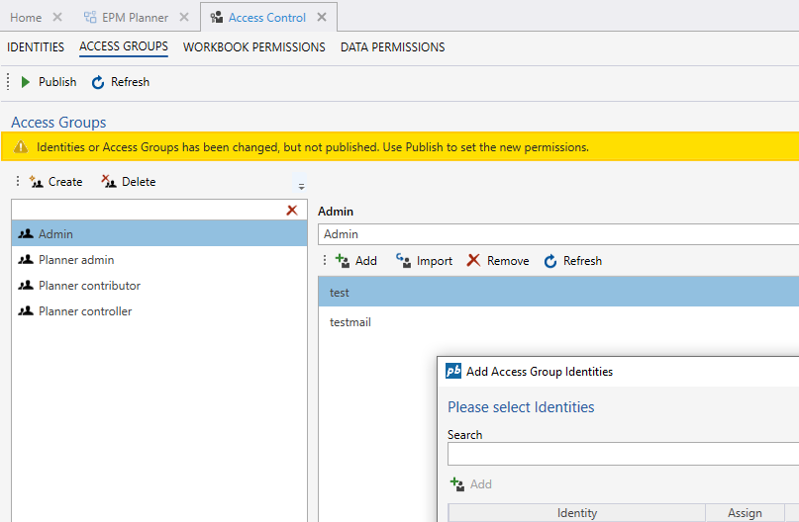Image resolution: width=799 pixels, height=522 pixels.
Task: Switch to the EPM Planner tab
Action: click(135, 18)
